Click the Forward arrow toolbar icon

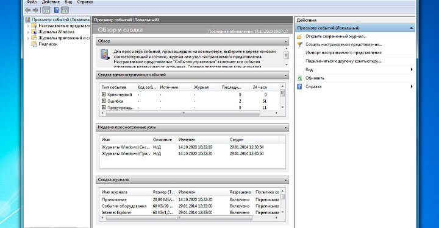[35, 10]
